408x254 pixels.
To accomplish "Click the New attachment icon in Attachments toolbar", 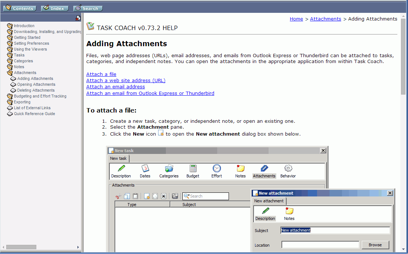I will click(147, 196).
